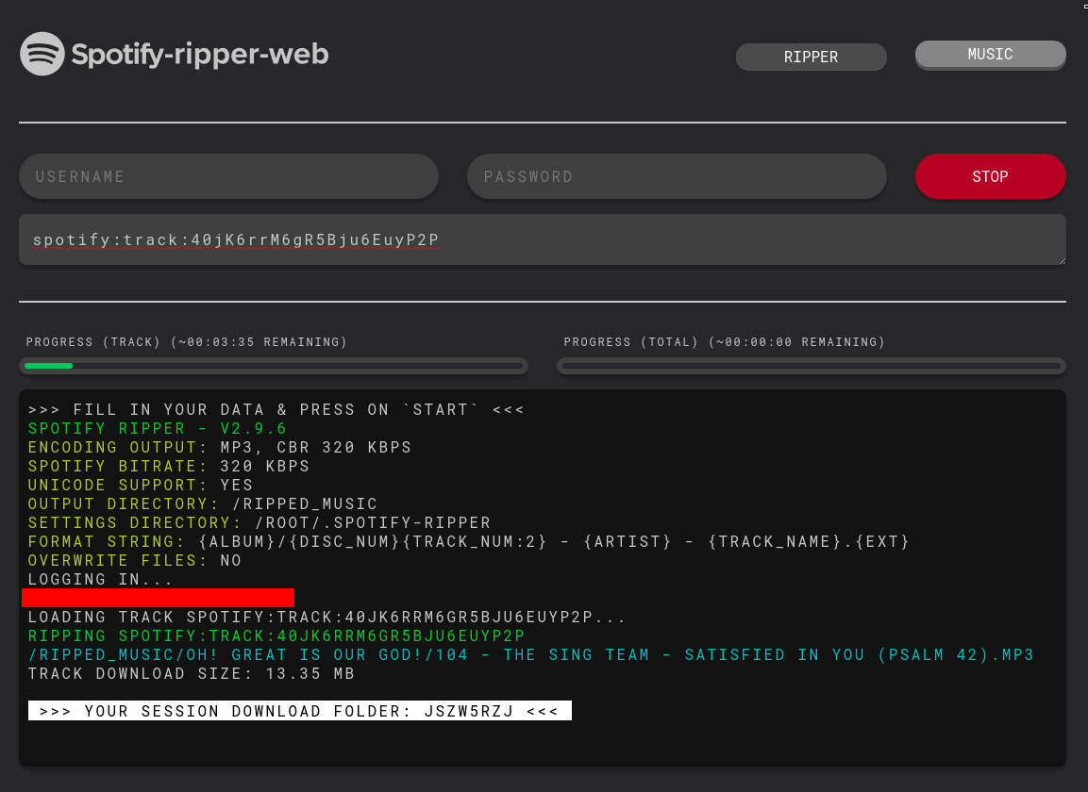Click the cyan ripped MP3 file path line
This screenshot has width=1088, height=792.
point(531,654)
